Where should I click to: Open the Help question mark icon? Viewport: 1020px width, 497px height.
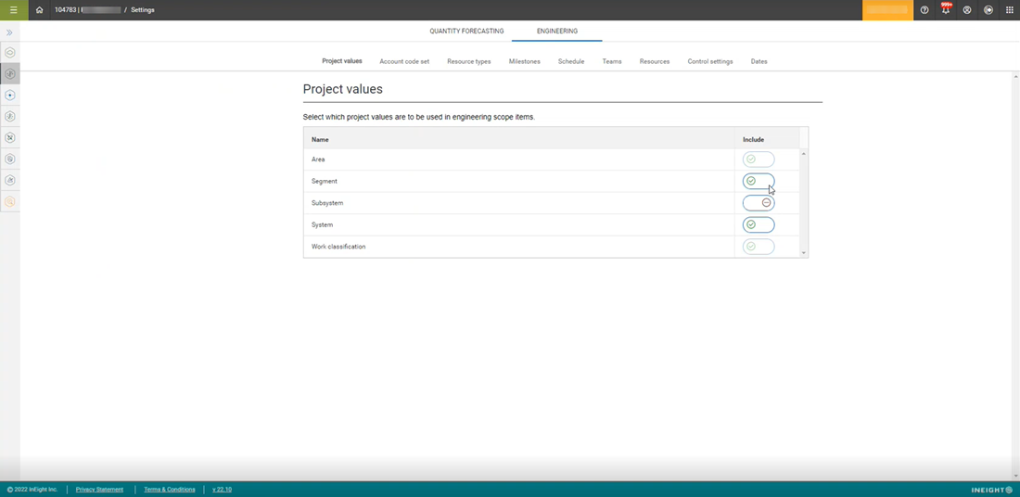924,10
